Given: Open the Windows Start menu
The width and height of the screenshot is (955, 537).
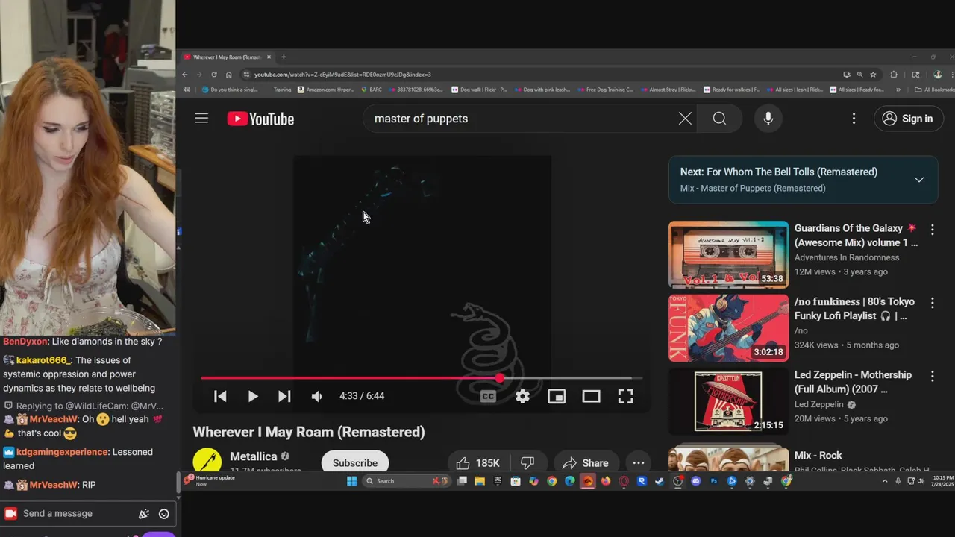Looking at the screenshot, I should (x=351, y=481).
